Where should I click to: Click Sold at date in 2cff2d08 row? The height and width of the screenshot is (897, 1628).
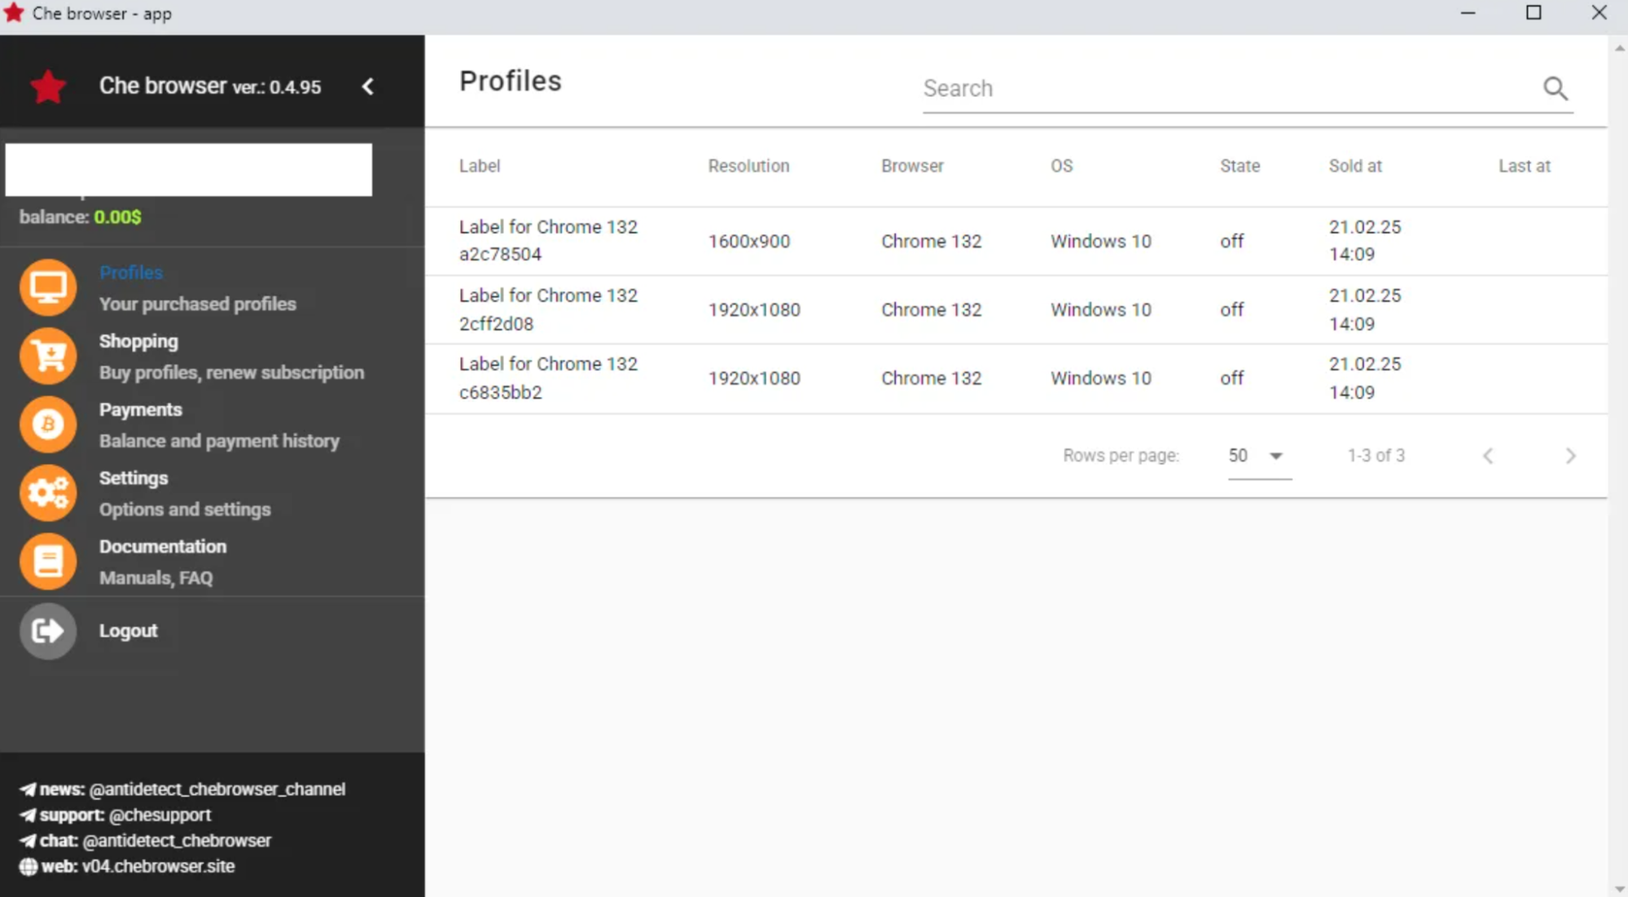(1365, 309)
